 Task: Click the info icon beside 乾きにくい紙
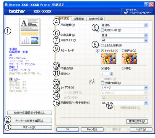(97, 31)
